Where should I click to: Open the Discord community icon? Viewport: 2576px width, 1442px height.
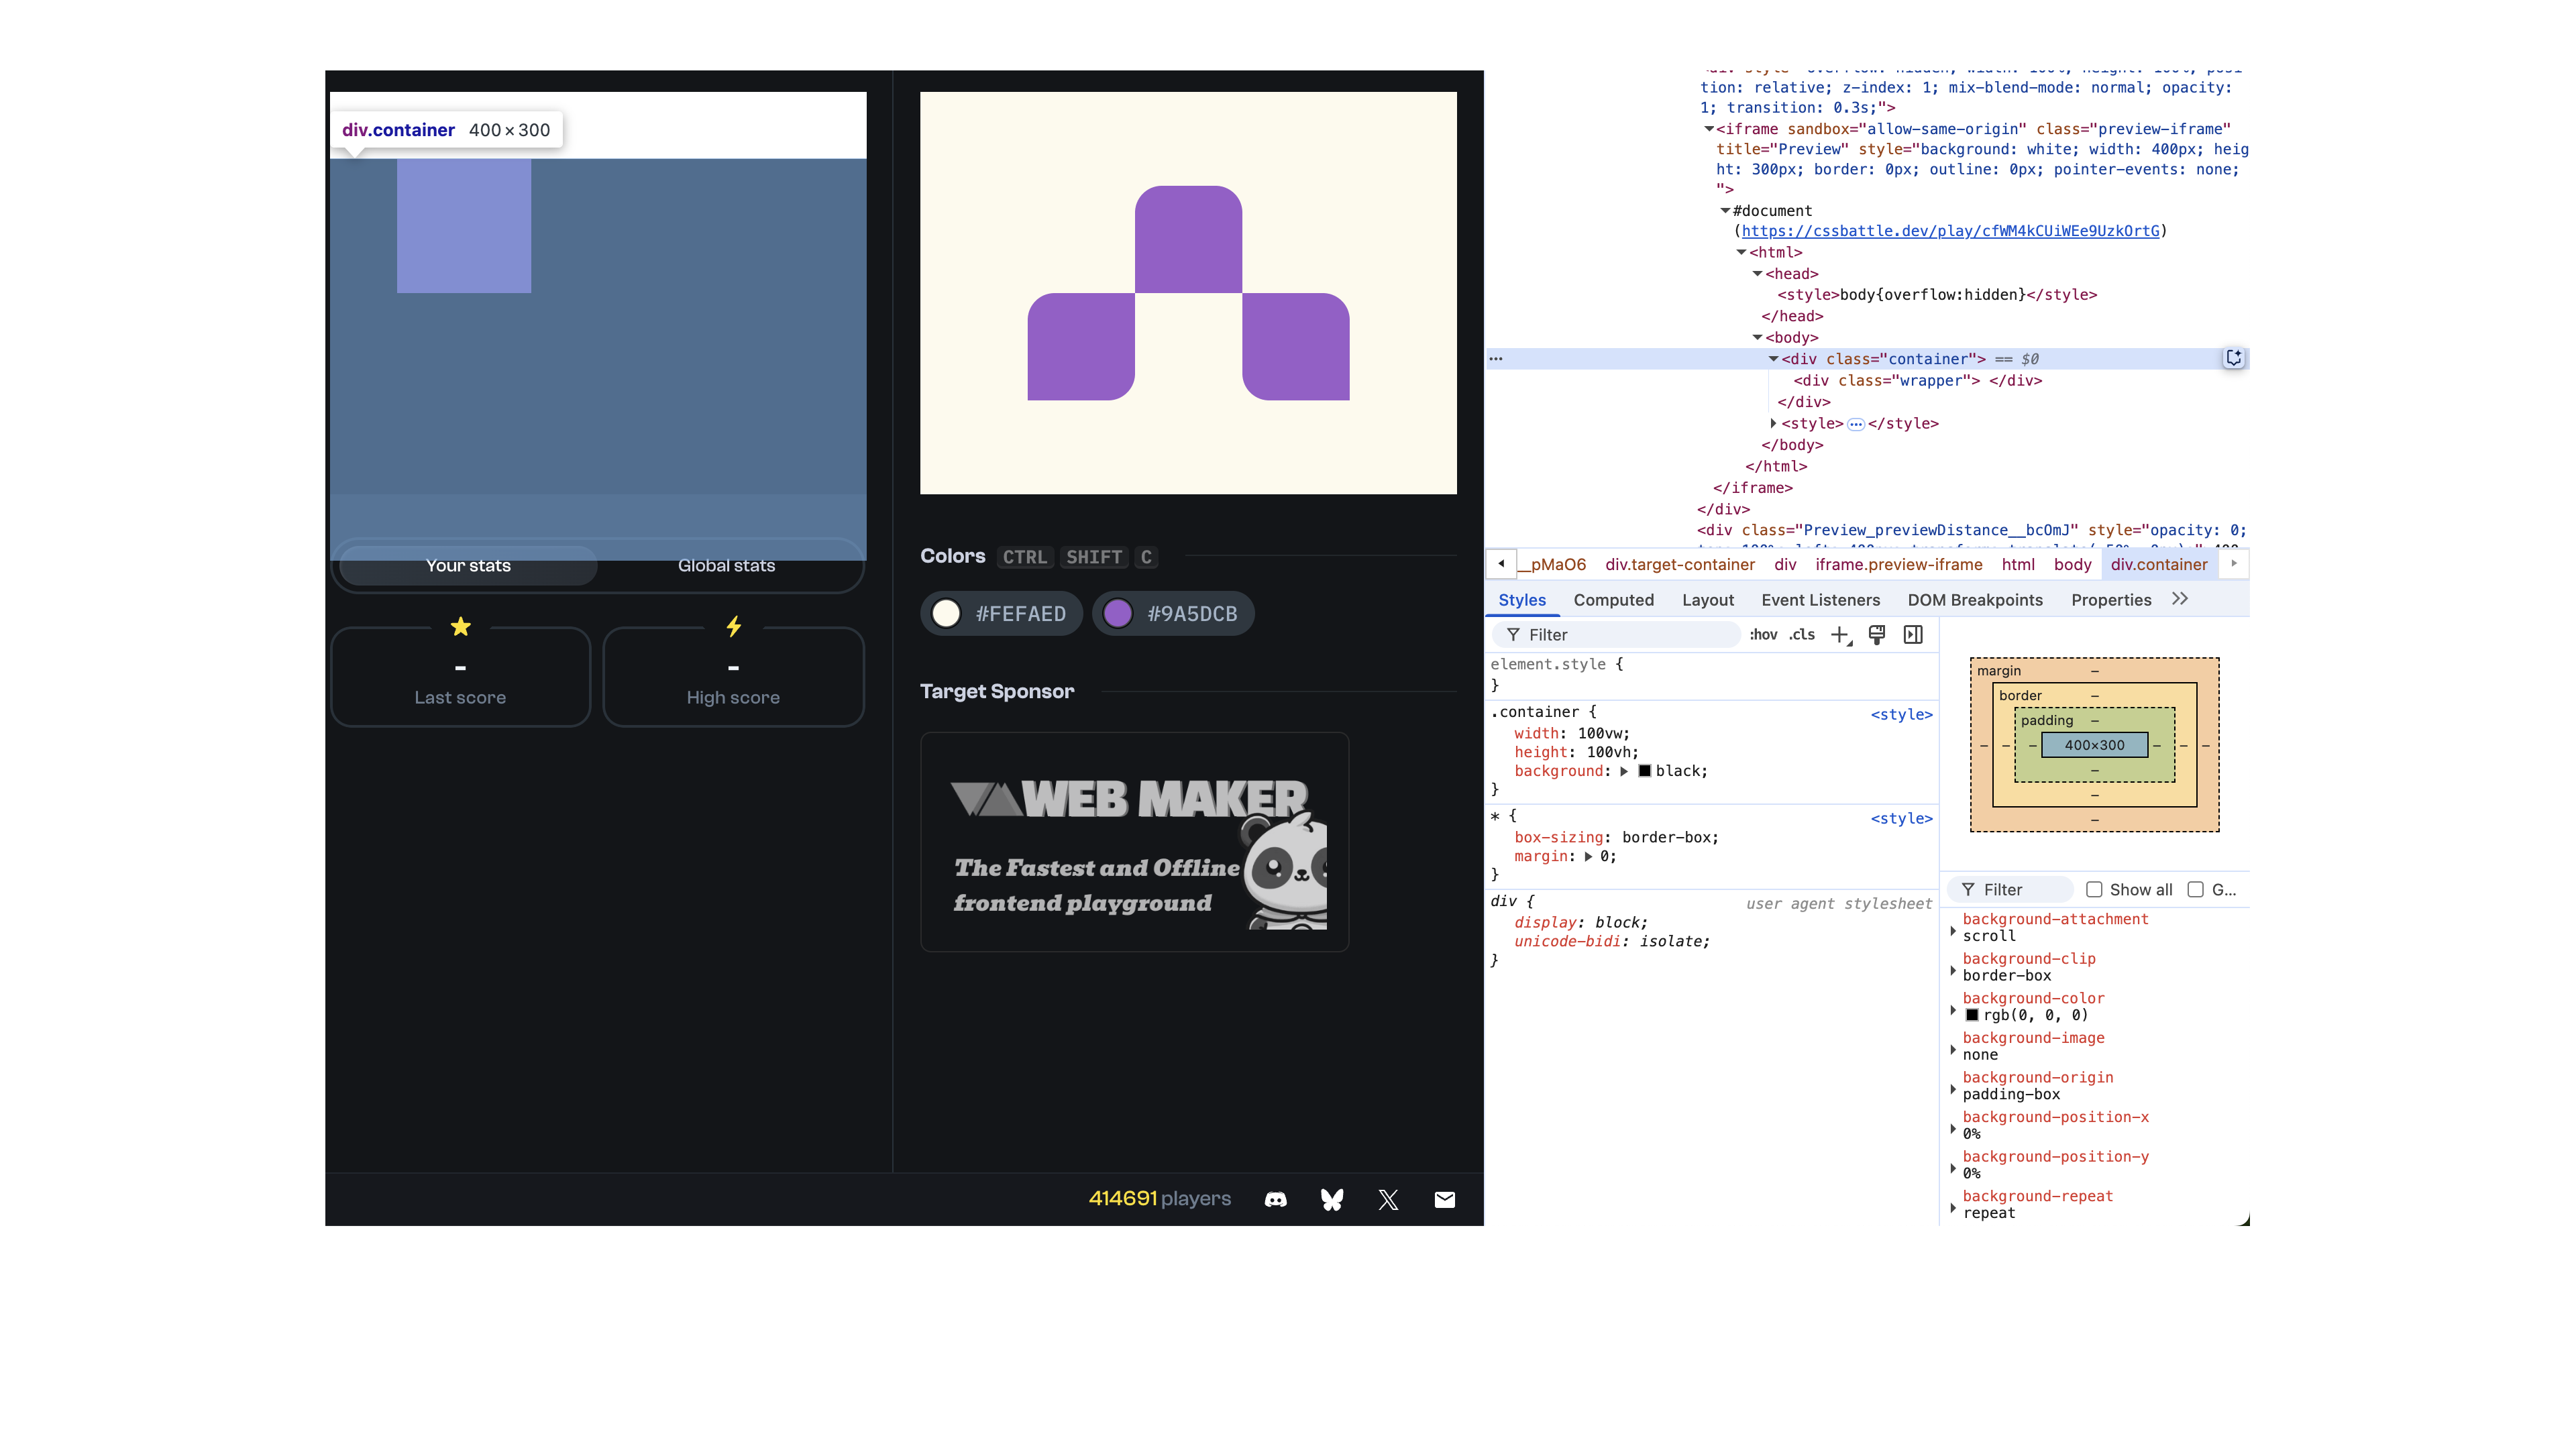point(1275,1199)
